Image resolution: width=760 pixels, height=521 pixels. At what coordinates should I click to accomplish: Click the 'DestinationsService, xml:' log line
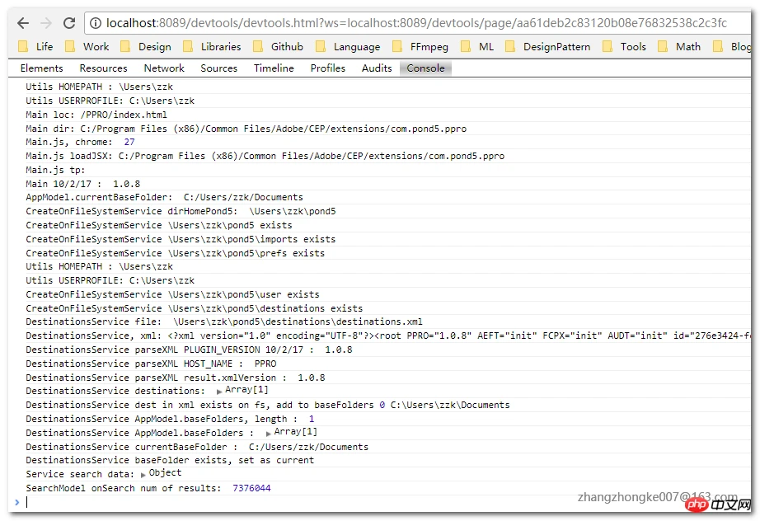(x=387, y=336)
